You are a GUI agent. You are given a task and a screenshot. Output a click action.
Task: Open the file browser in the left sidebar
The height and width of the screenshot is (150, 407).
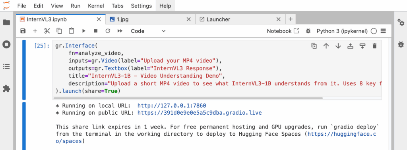click(x=6, y=22)
